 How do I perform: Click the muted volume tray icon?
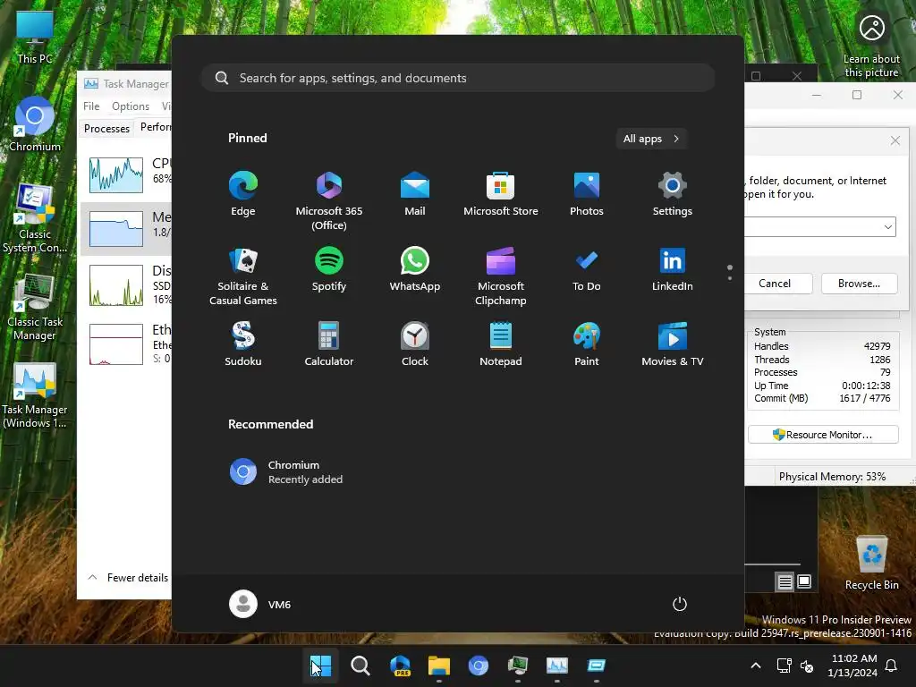click(x=807, y=666)
